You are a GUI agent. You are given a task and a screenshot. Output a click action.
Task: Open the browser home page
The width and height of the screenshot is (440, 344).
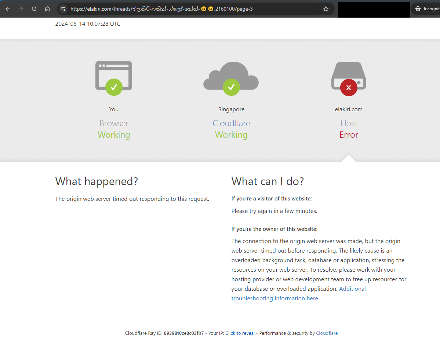pos(47,9)
